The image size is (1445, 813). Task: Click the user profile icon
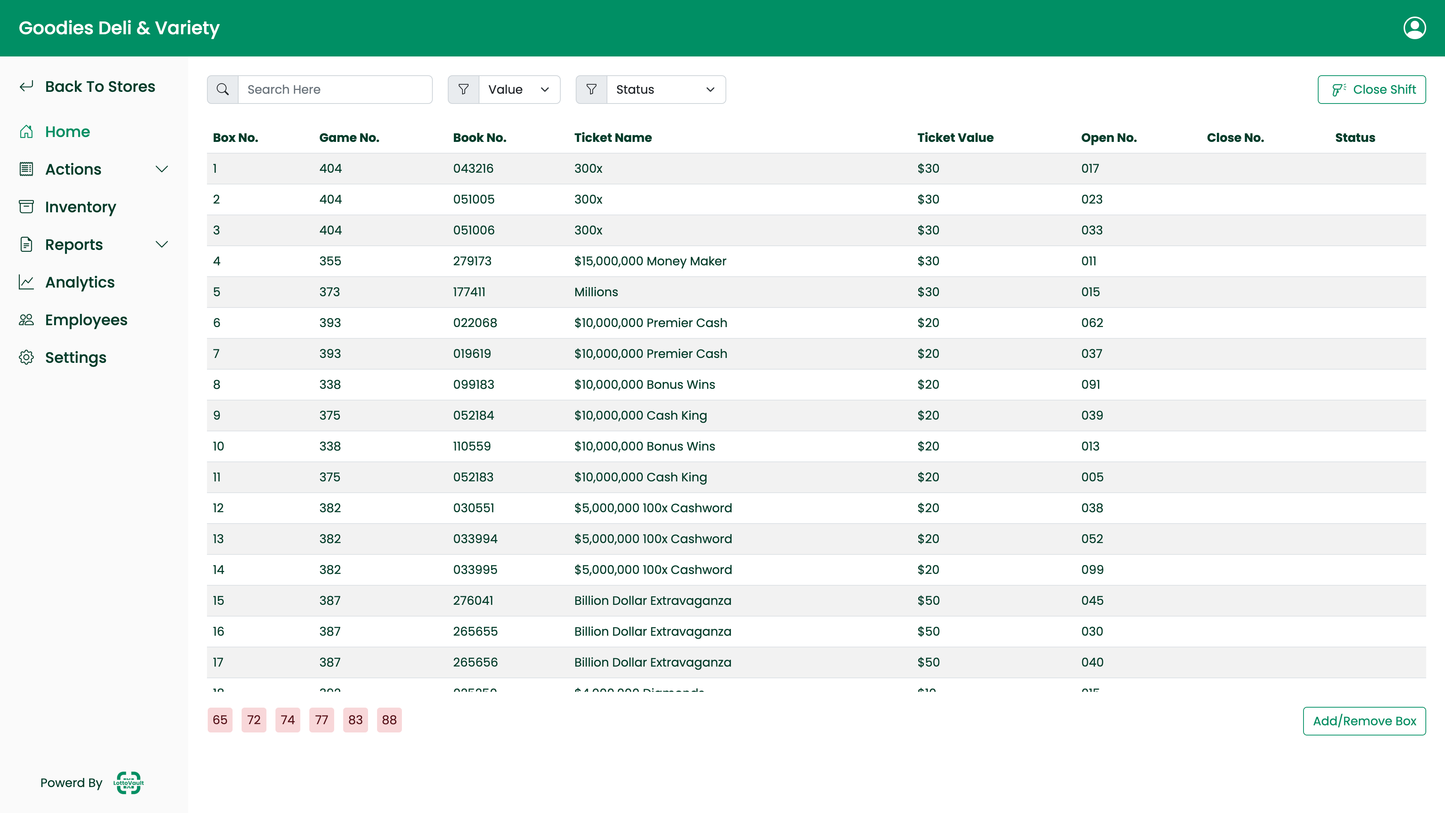1414,28
